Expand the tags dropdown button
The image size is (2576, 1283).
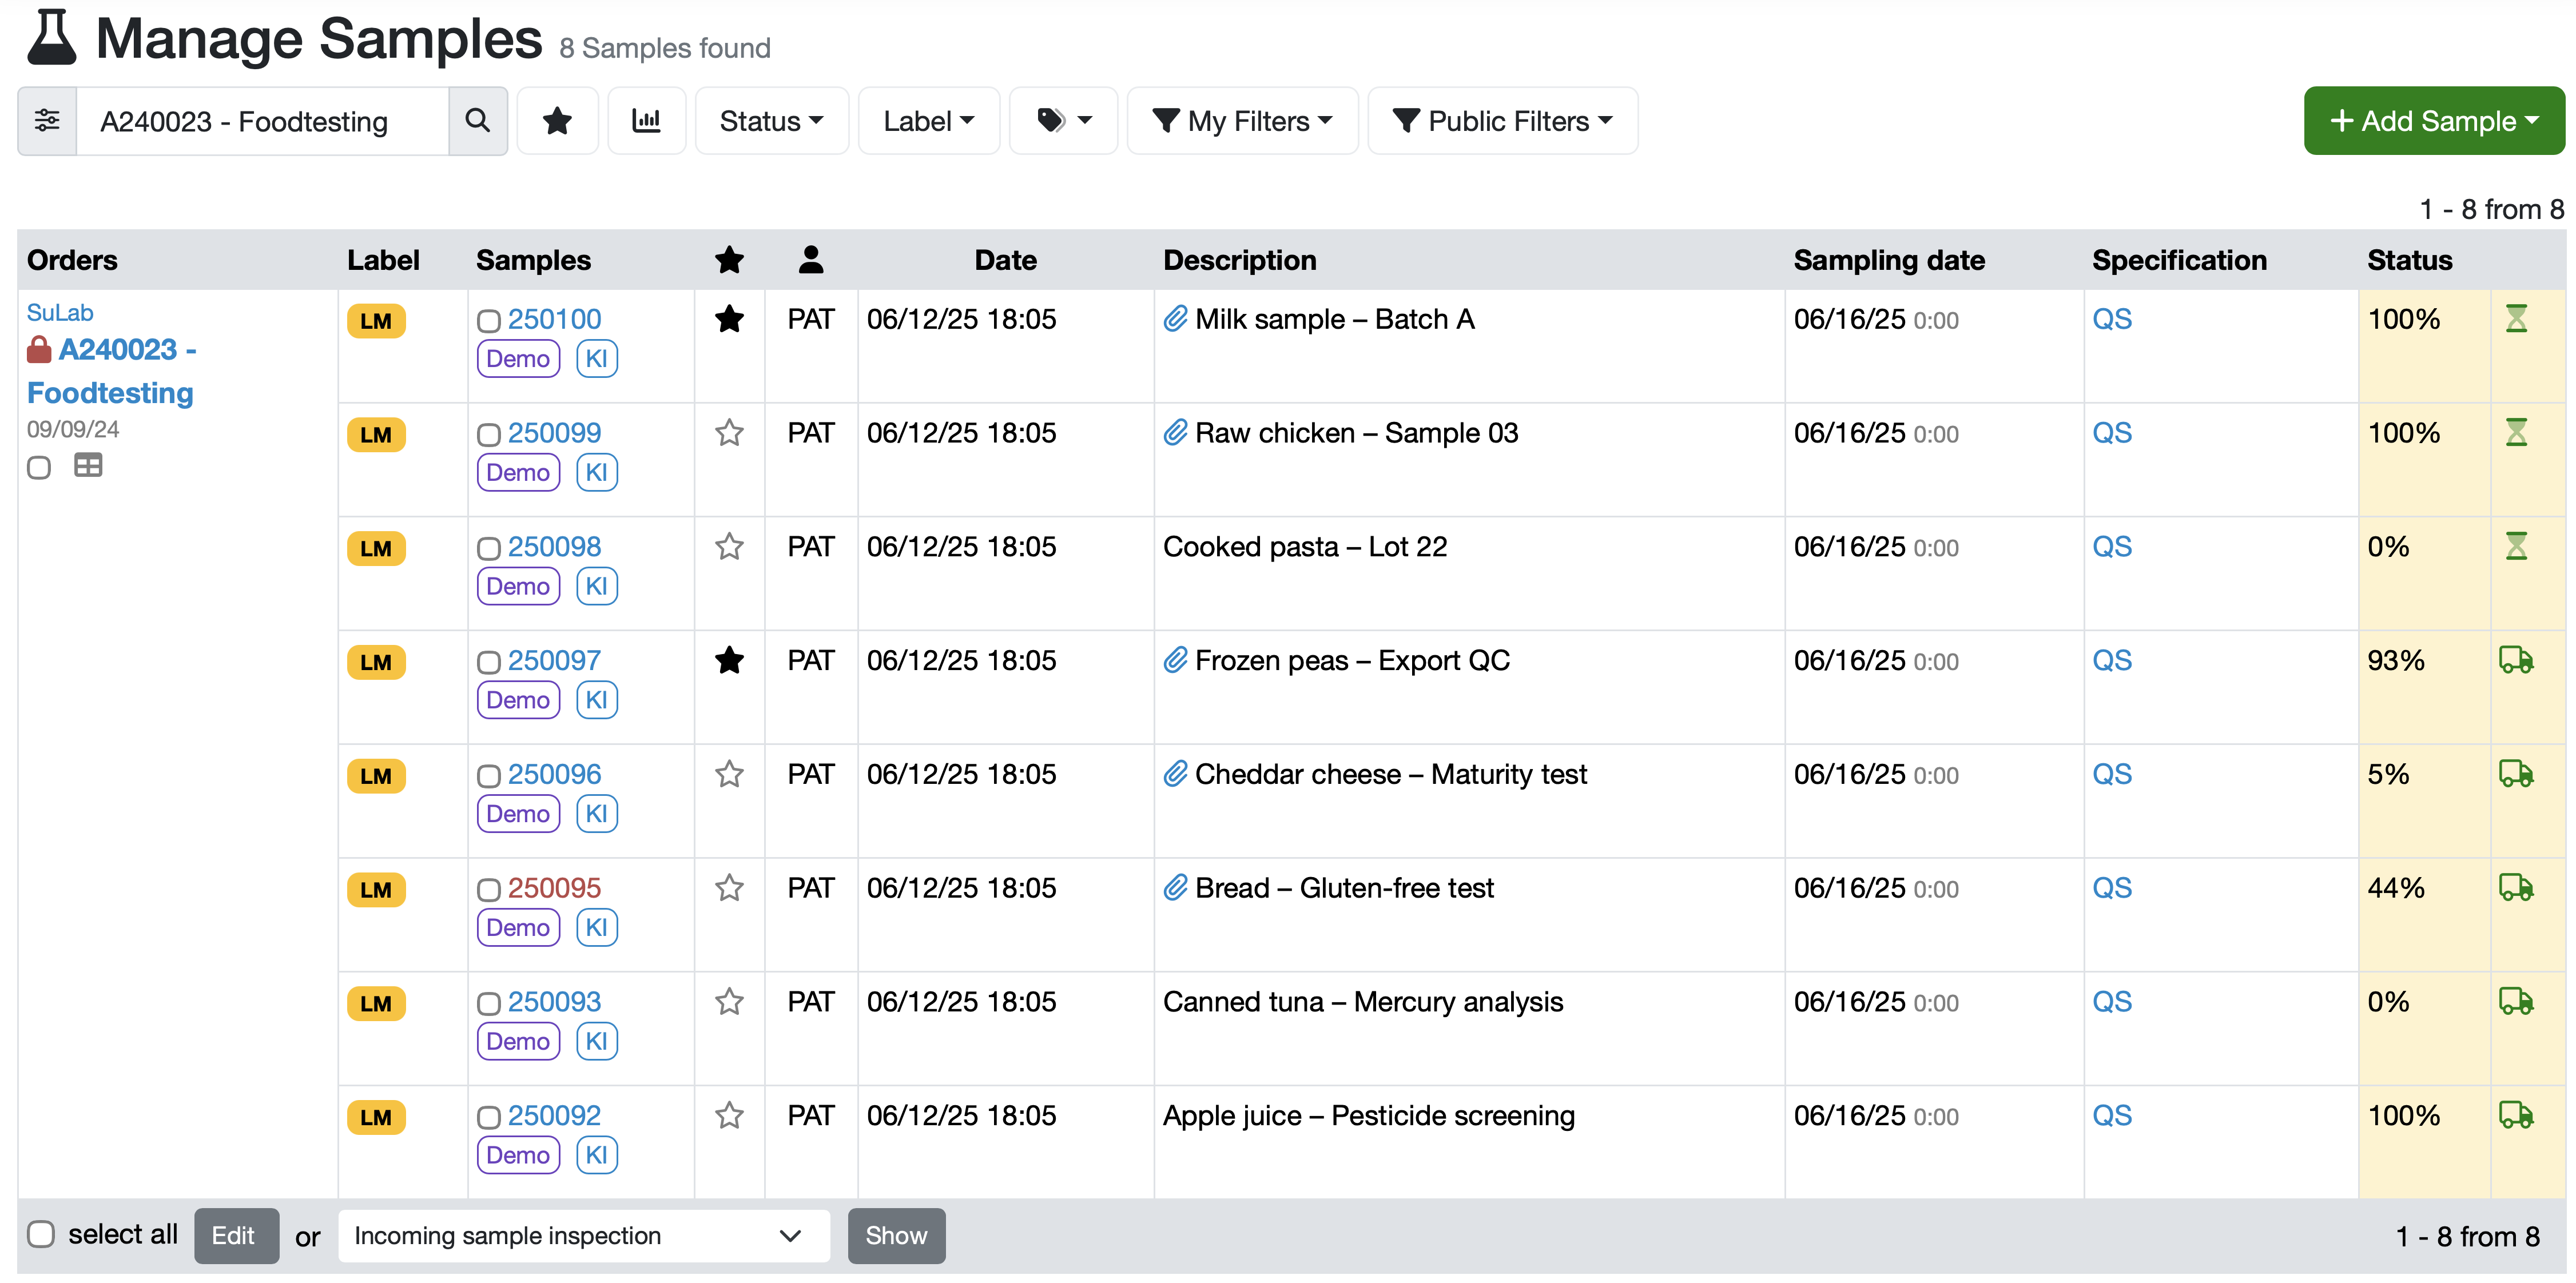pyautogui.click(x=1063, y=121)
